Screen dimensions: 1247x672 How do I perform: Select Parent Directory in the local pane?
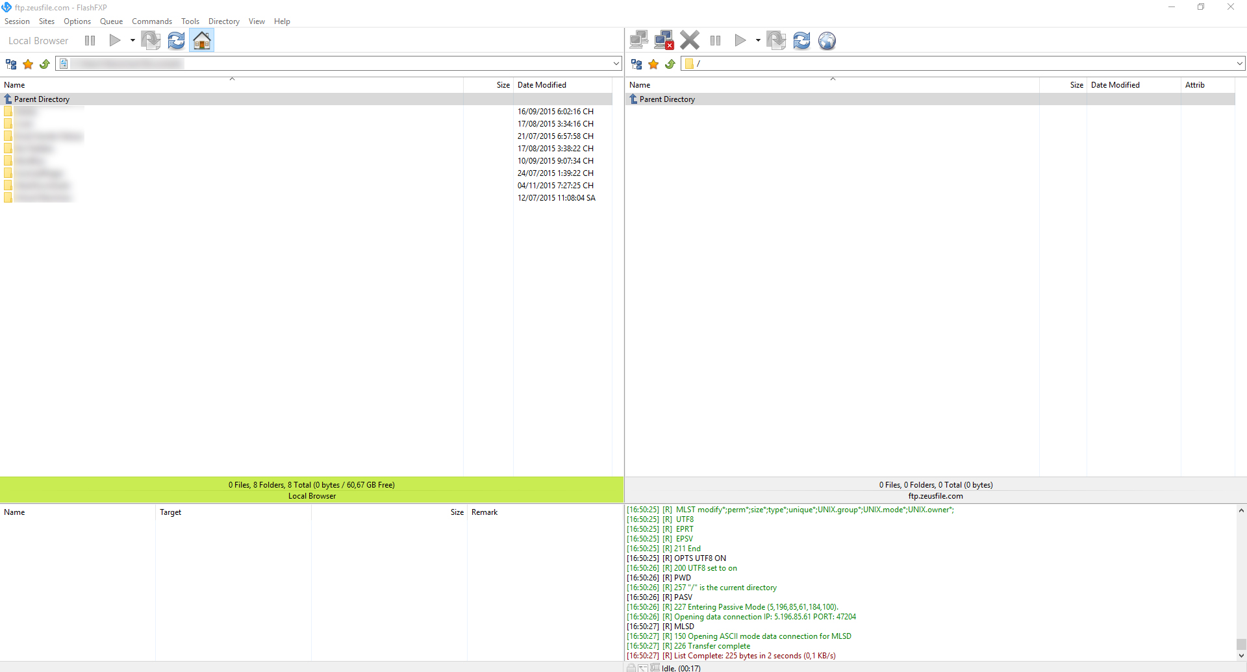click(306, 99)
